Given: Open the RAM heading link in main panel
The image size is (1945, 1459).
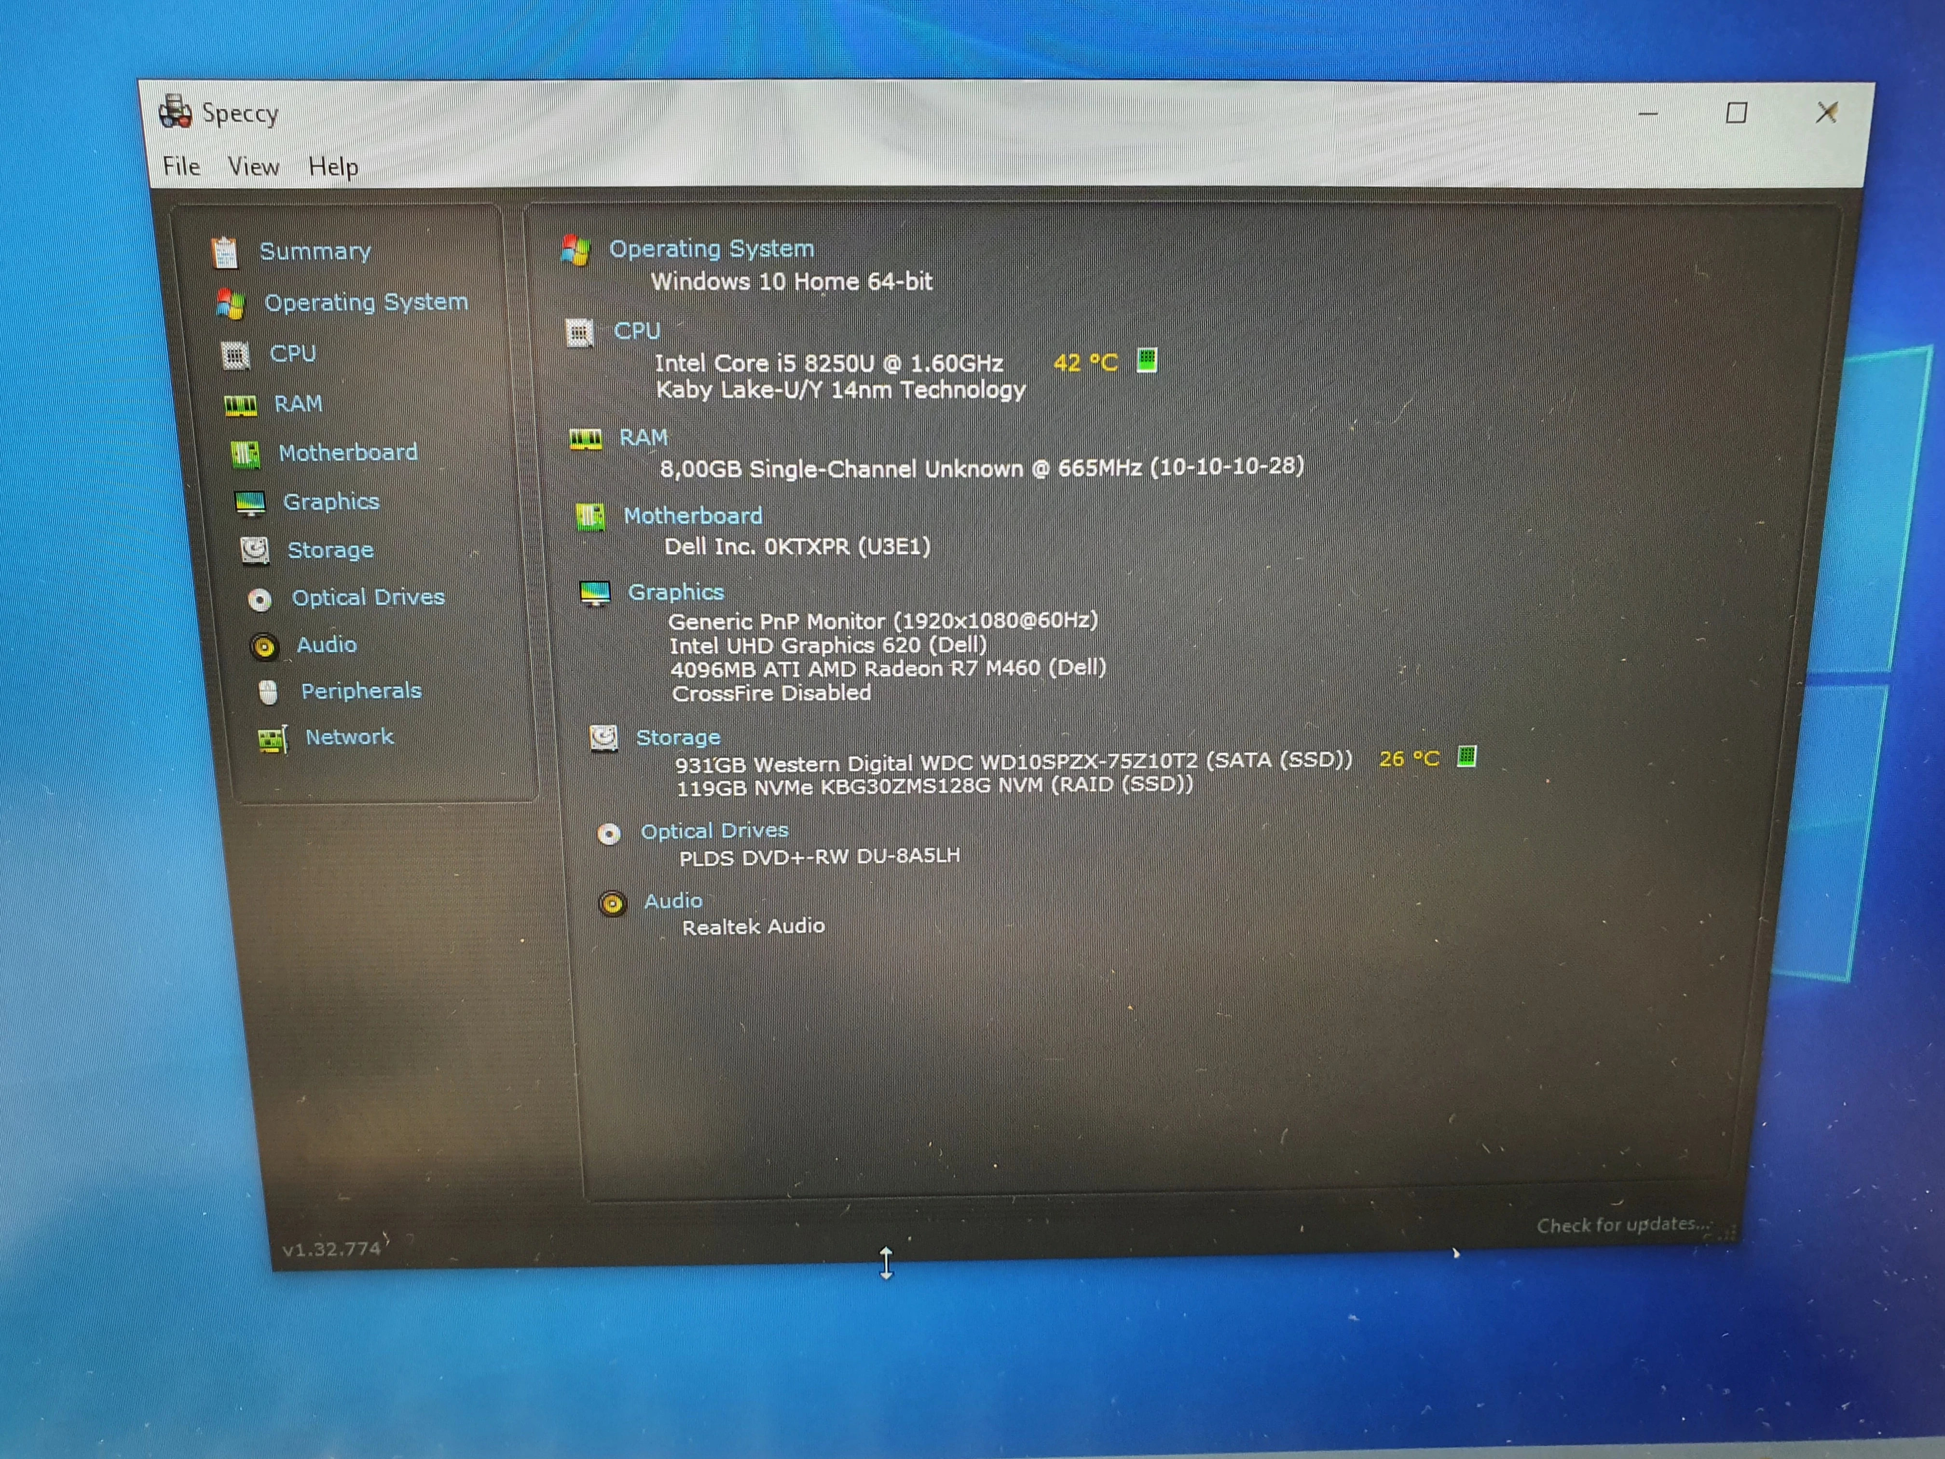Looking at the screenshot, I should 644,438.
